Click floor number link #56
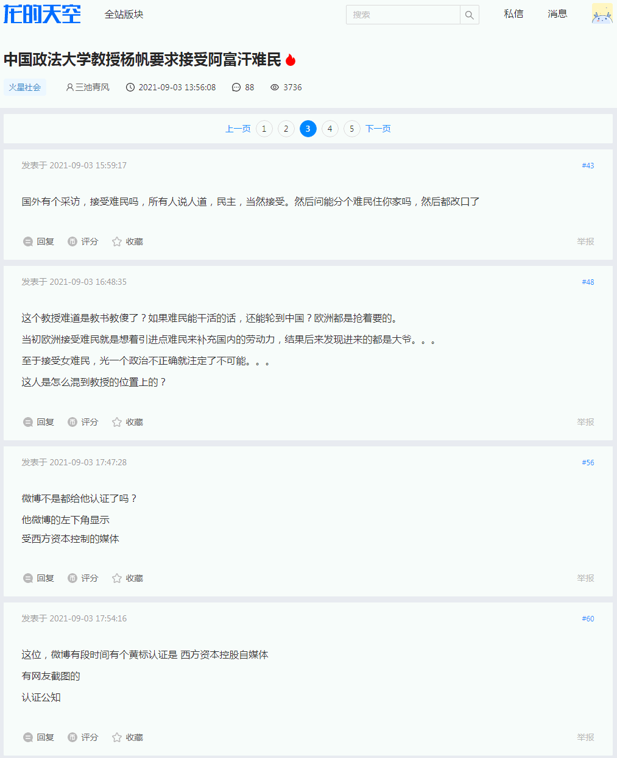The width and height of the screenshot is (617, 758). point(588,462)
